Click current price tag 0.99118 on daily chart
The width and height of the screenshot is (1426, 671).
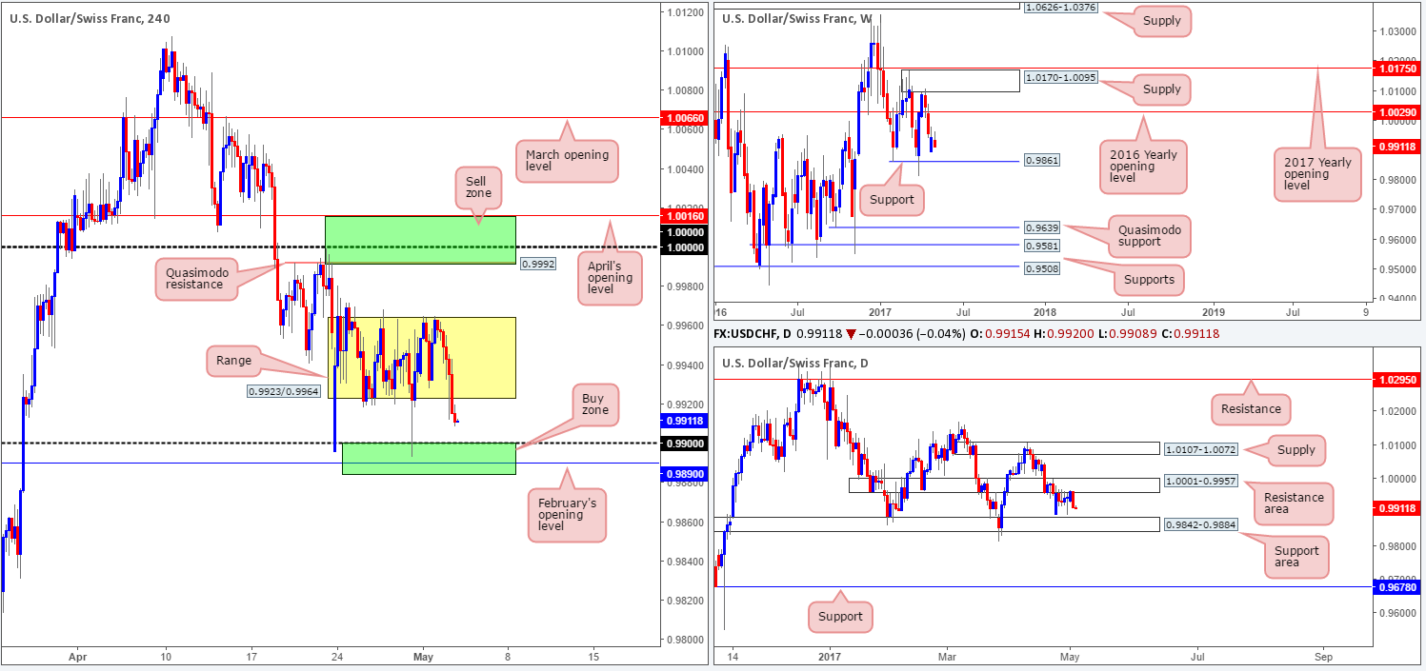pos(1396,509)
